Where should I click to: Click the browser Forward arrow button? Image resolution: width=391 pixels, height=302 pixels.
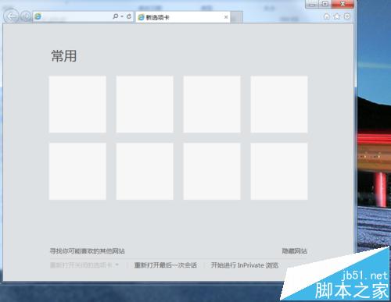[x=26, y=16]
